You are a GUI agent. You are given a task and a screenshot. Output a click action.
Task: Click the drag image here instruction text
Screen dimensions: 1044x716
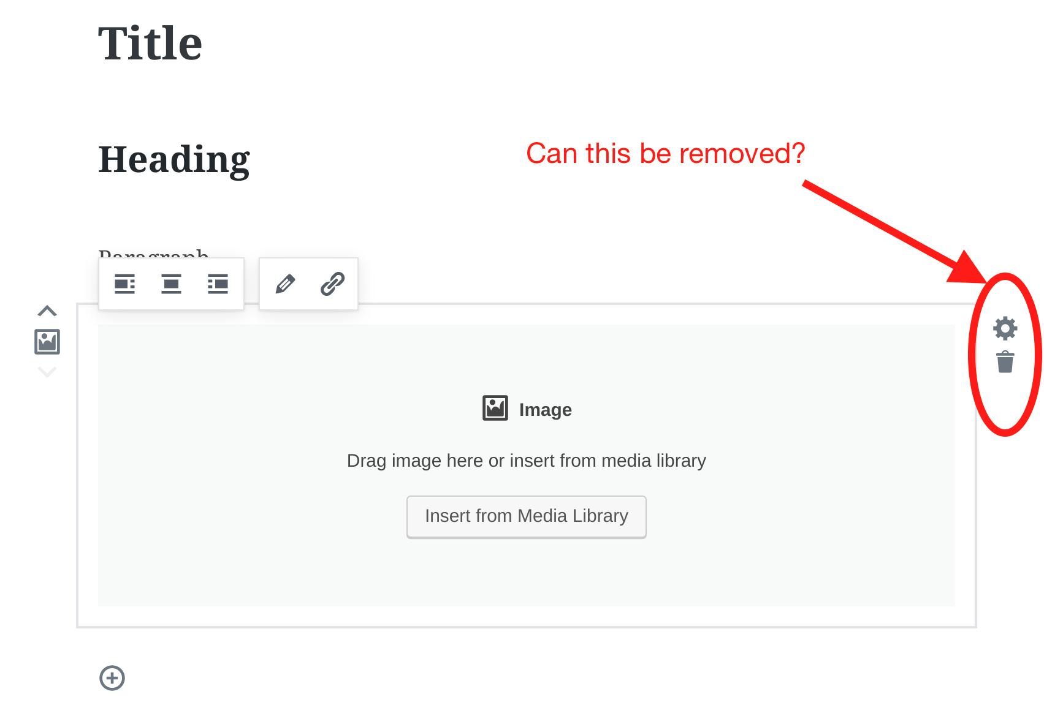coord(527,461)
